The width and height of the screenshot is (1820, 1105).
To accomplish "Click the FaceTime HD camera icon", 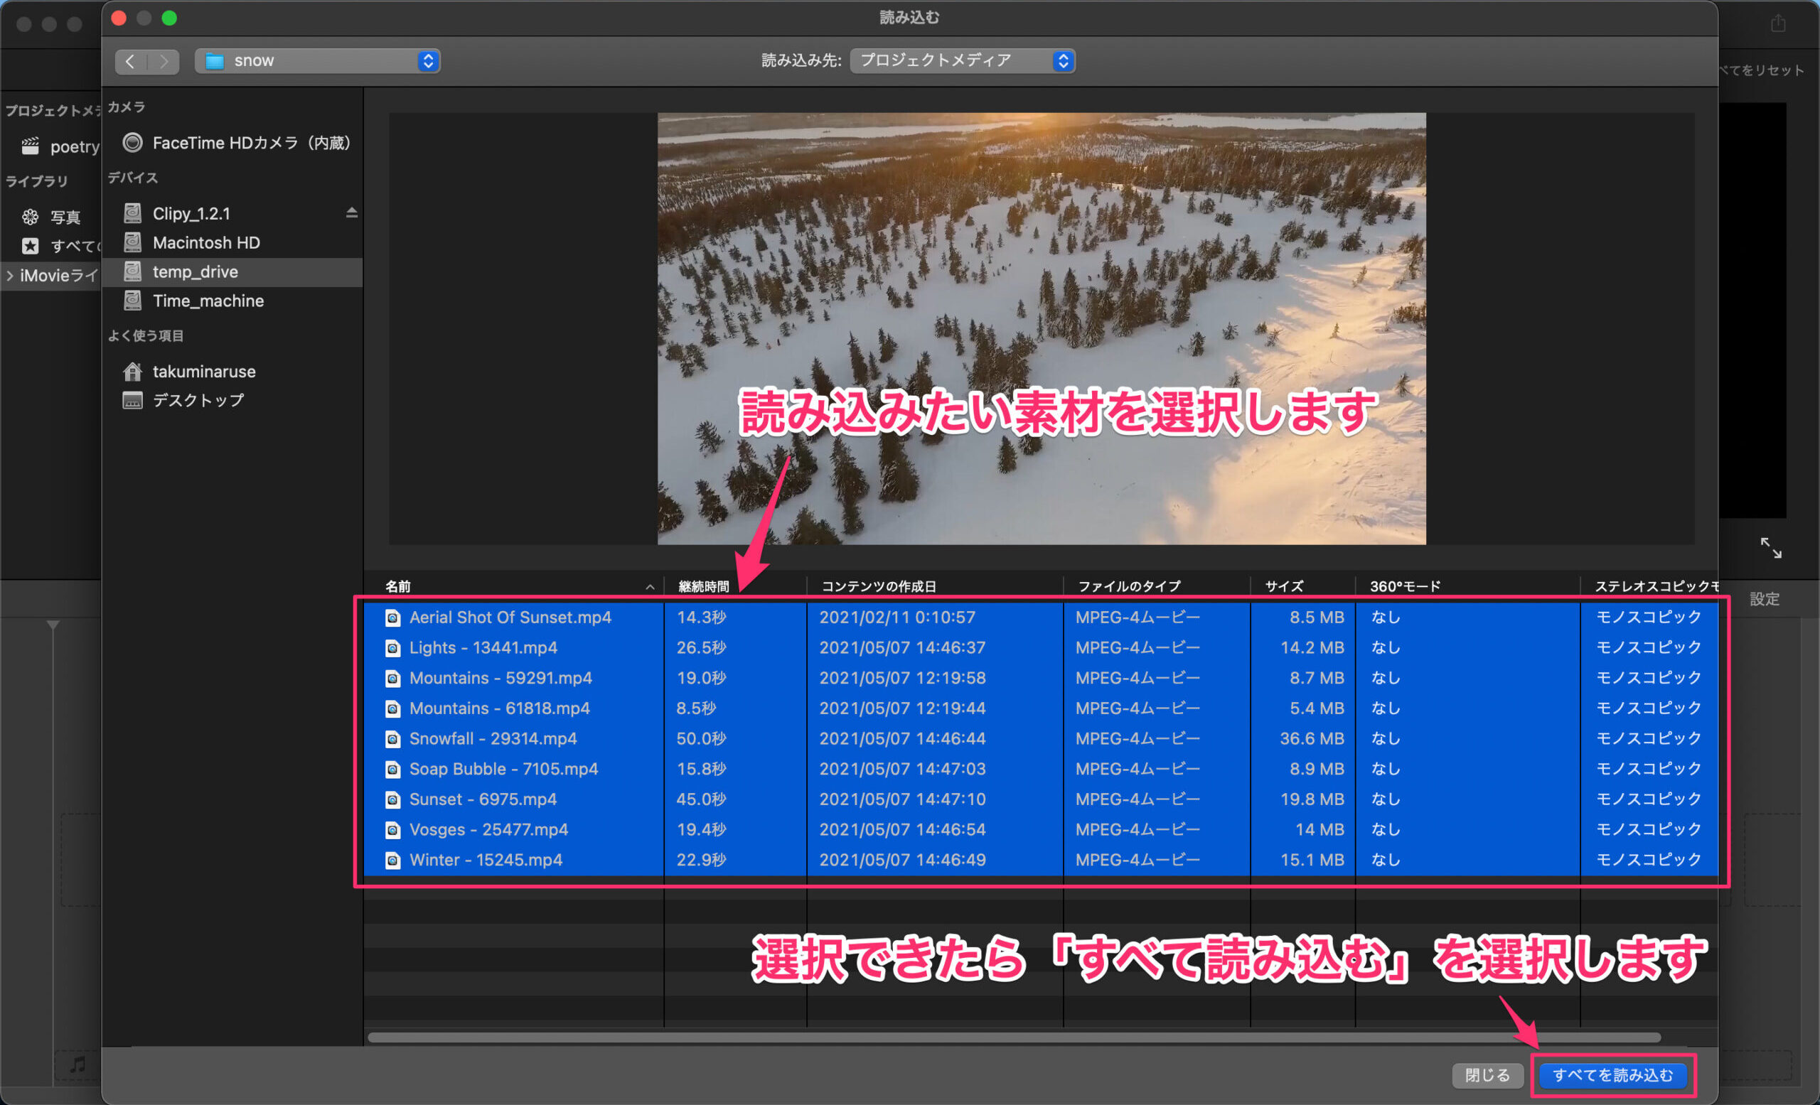I will point(132,142).
